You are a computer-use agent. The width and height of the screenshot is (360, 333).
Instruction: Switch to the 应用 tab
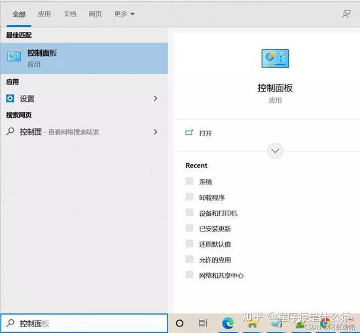44,14
